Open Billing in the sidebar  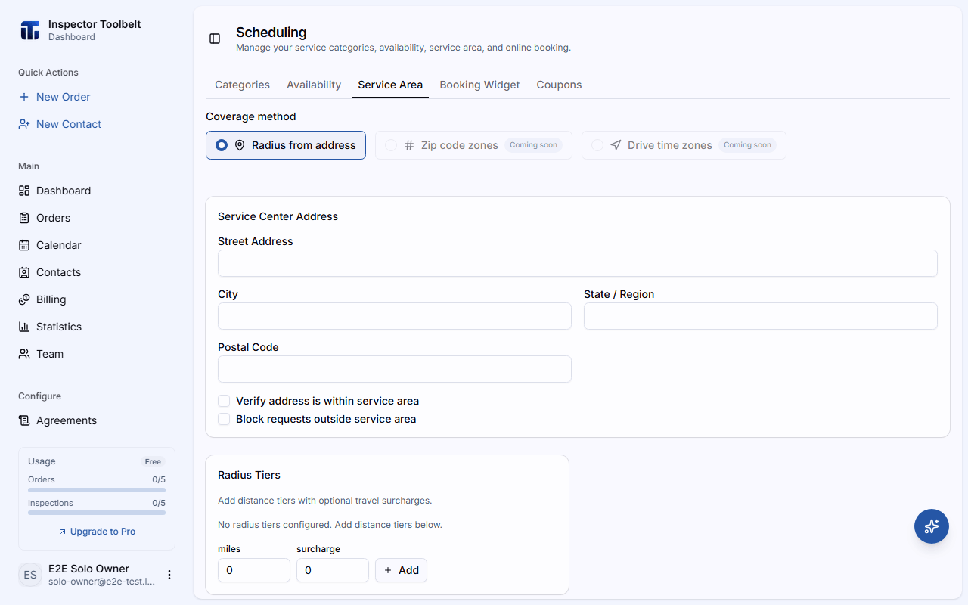97,299
